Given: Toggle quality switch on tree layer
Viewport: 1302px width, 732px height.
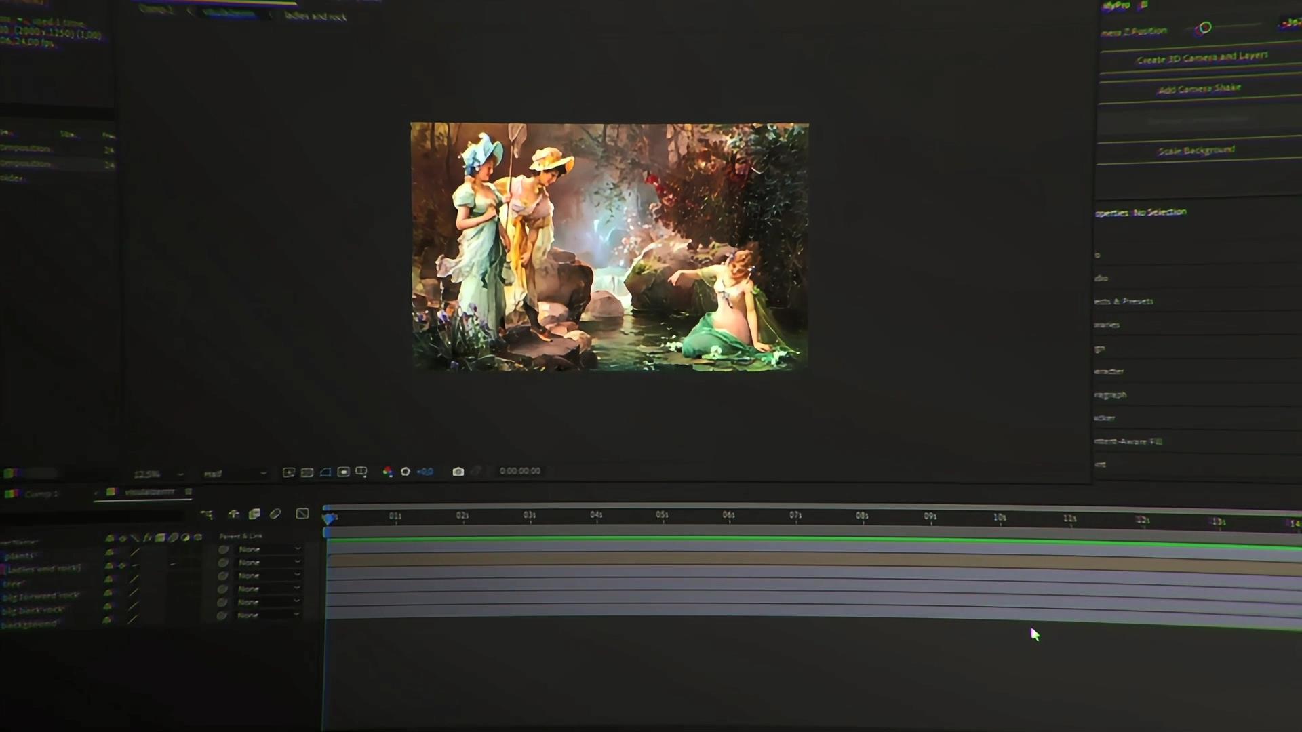Looking at the screenshot, I should 134,579.
